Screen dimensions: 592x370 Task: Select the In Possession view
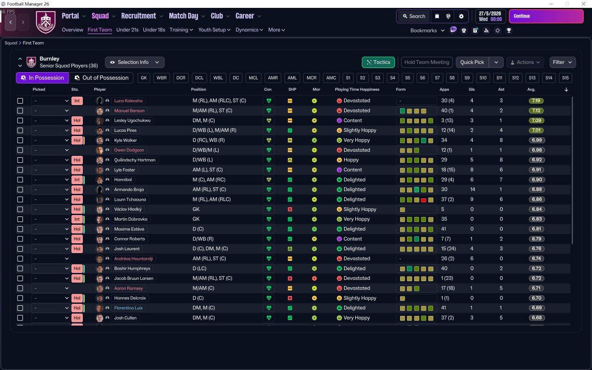(x=43, y=78)
